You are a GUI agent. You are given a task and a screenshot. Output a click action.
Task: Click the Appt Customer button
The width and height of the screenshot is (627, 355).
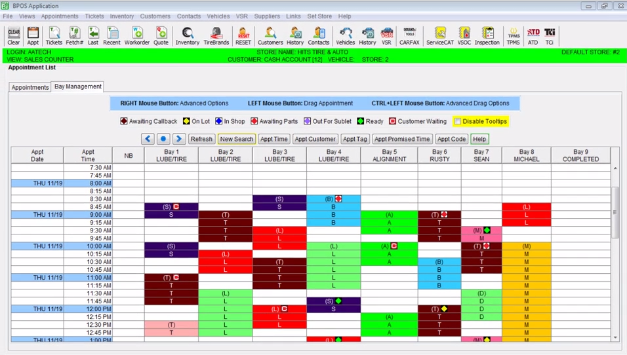click(x=315, y=139)
